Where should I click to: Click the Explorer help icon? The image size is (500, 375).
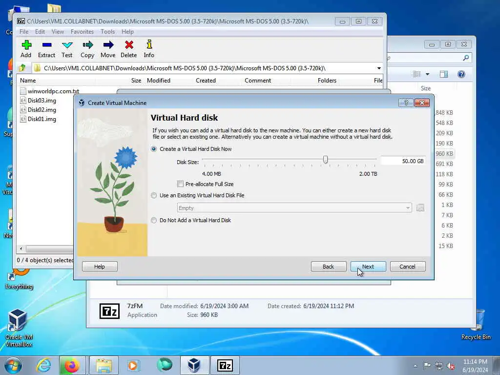coord(461,74)
